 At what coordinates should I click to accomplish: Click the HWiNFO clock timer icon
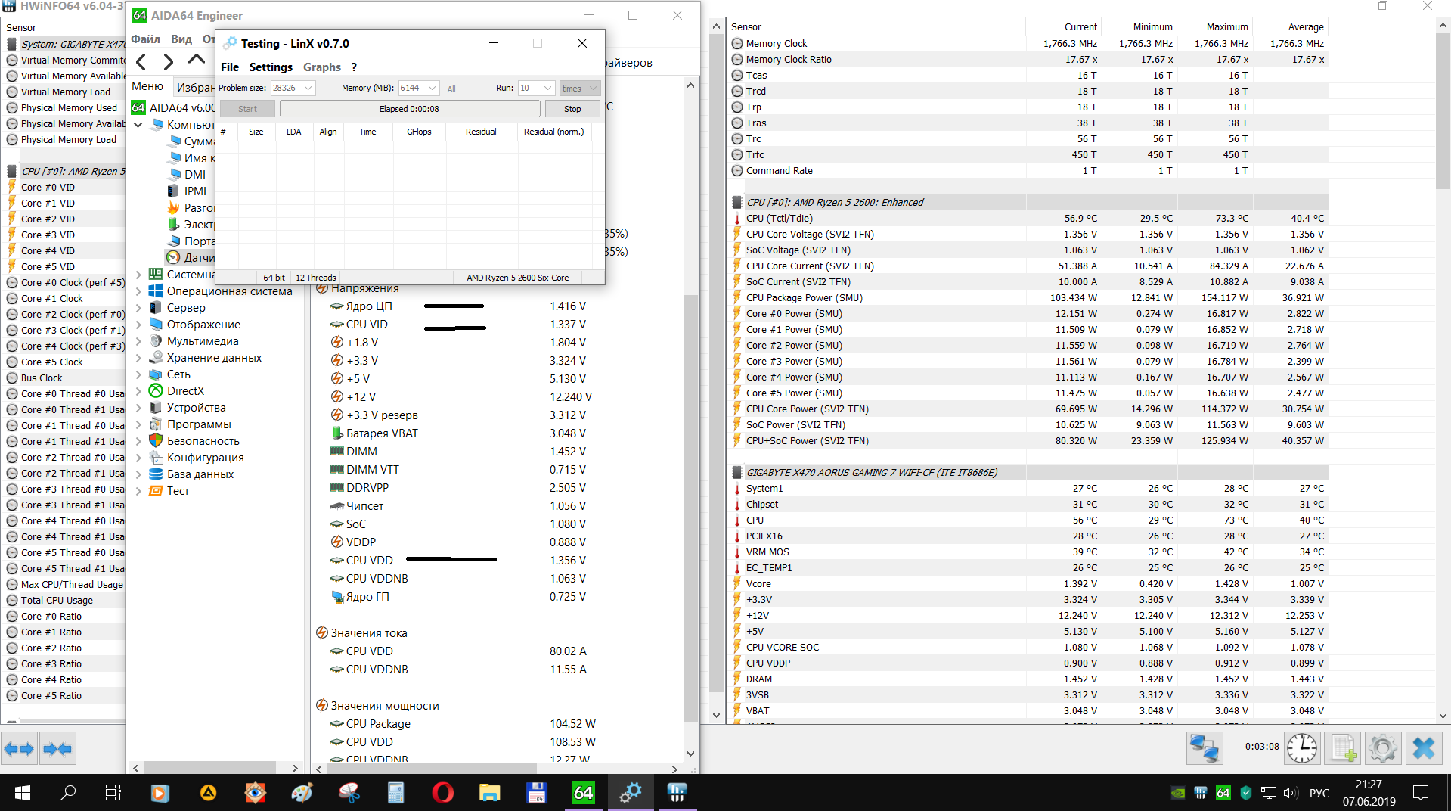pyautogui.click(x=1302, y=749)
